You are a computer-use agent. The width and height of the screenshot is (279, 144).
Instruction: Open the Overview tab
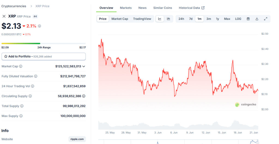click(106, 8)
